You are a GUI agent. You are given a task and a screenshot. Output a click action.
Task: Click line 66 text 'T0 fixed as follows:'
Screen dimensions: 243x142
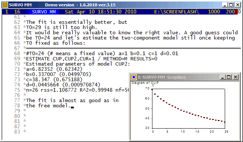(x=56, y=43)
